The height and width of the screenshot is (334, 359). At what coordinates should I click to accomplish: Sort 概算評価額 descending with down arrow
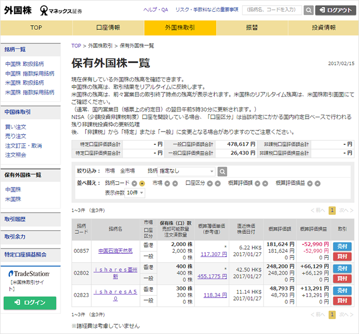point(257,183)
